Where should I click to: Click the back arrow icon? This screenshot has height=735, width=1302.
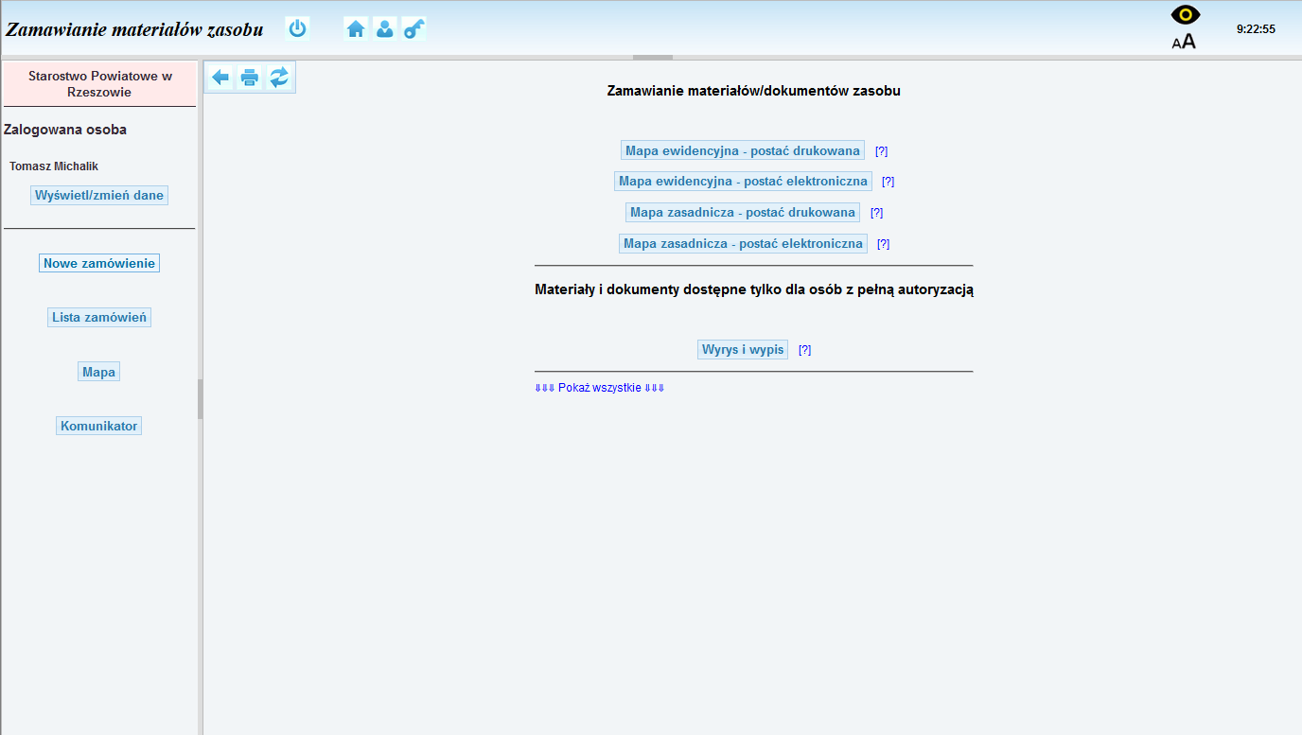pyautogui.click(x=220, y=78)
